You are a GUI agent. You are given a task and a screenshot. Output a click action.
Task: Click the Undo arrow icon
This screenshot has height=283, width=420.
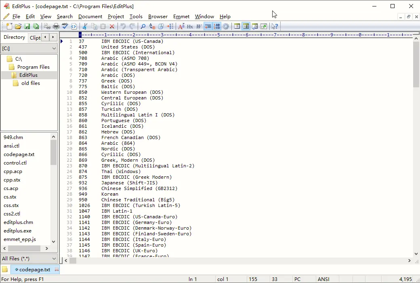[123, 26]
